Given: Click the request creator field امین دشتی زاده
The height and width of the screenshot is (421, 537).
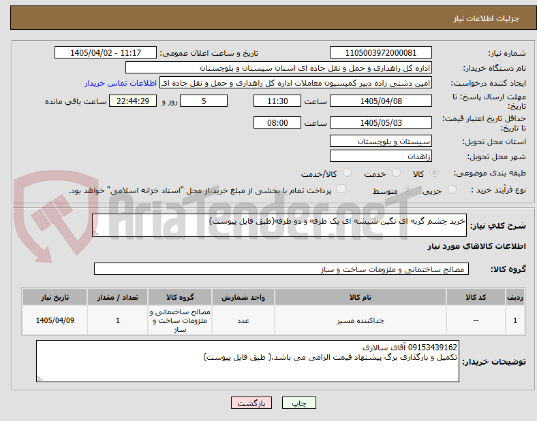Looking at the screenshot, I should (x=296, y=83).
